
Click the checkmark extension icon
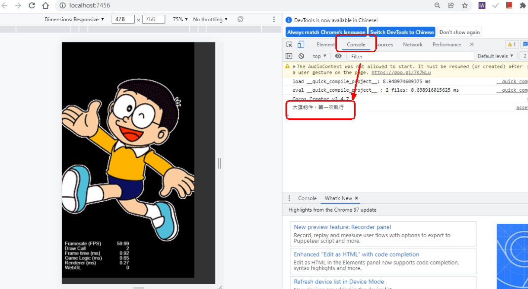pyautogui.click(x=495, y=5)
